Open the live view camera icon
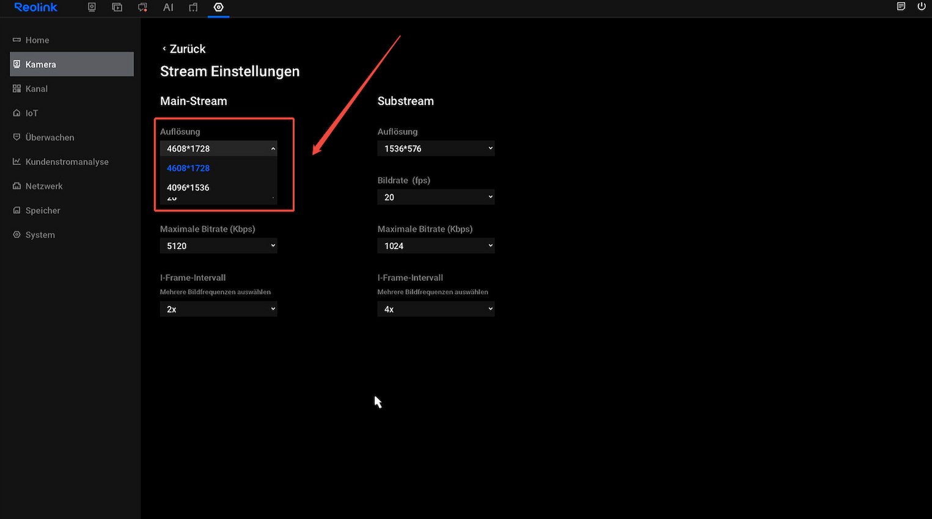Image resolution: width=932 pixels, height=519 pixels. click(x=92, y=7)
